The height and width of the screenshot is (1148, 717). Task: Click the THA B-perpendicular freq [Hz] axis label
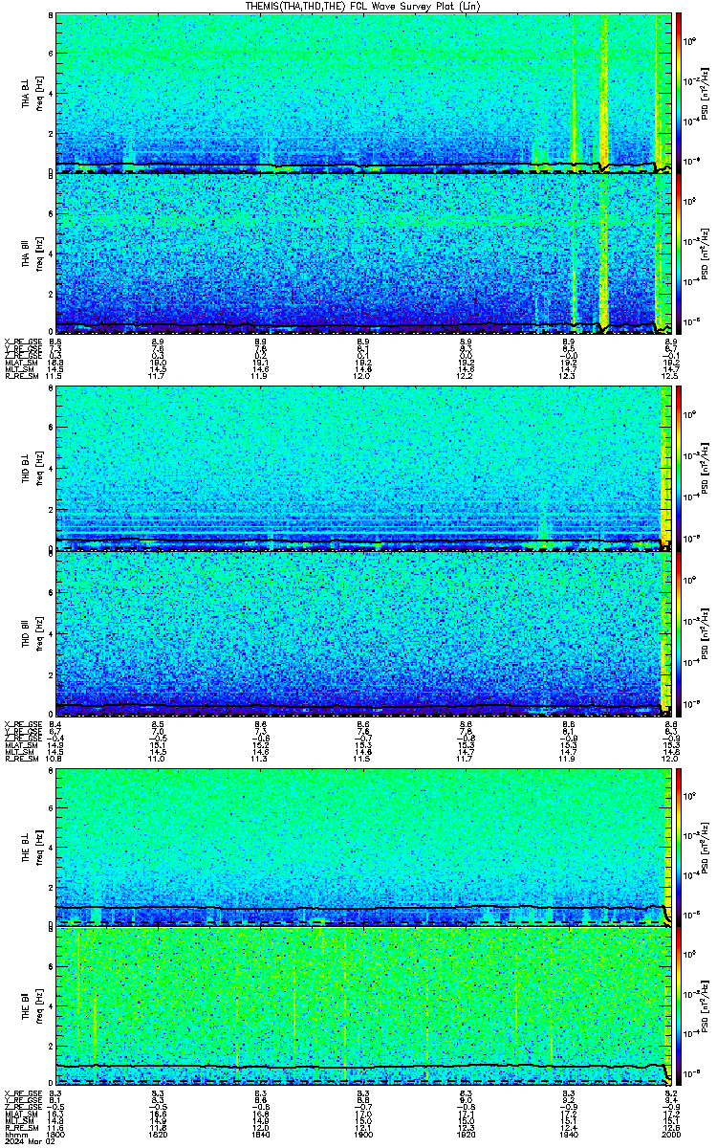pos(39,93)
